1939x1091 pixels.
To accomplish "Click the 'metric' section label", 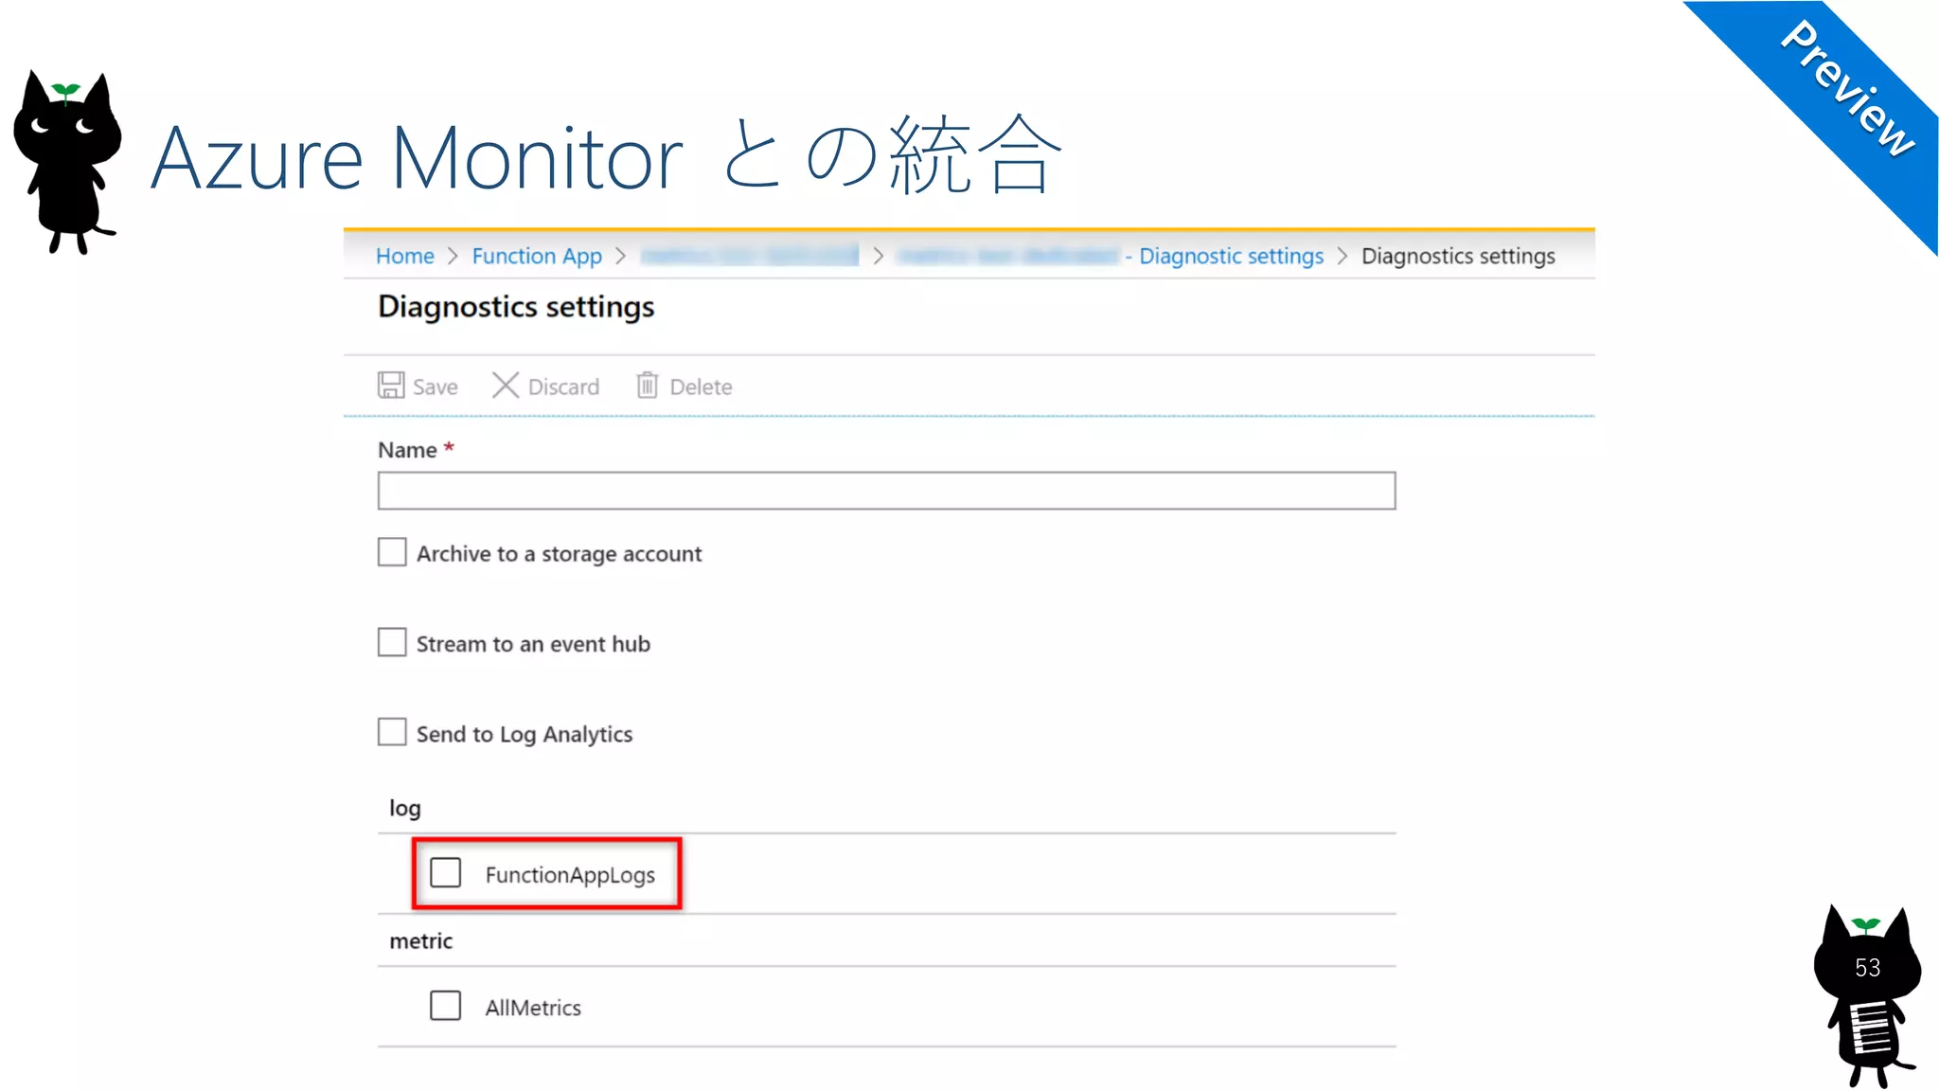I will pyautogui.click(x=420, y=940).
